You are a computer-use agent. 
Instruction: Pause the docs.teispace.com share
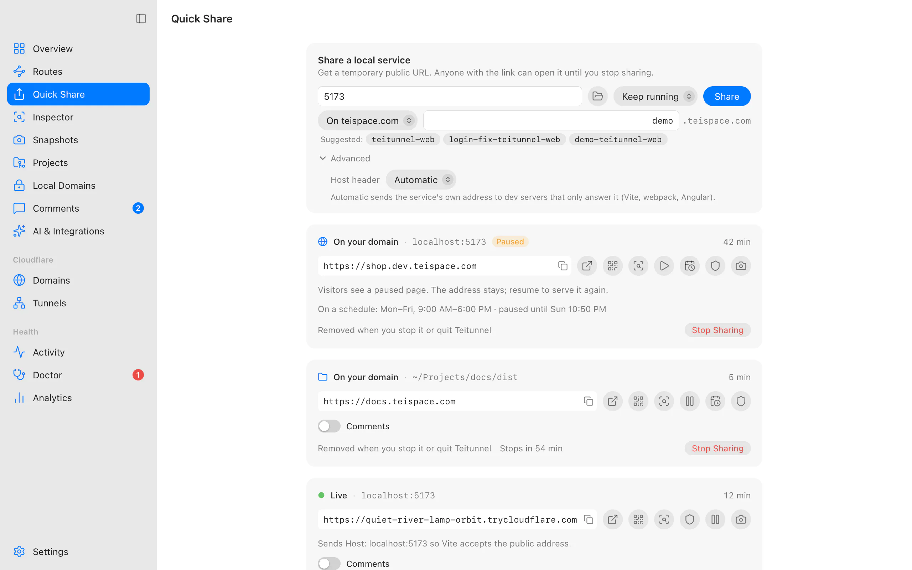689,401
